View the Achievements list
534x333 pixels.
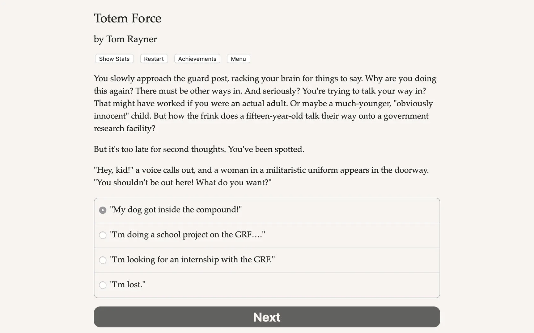(x=197, y=59)
